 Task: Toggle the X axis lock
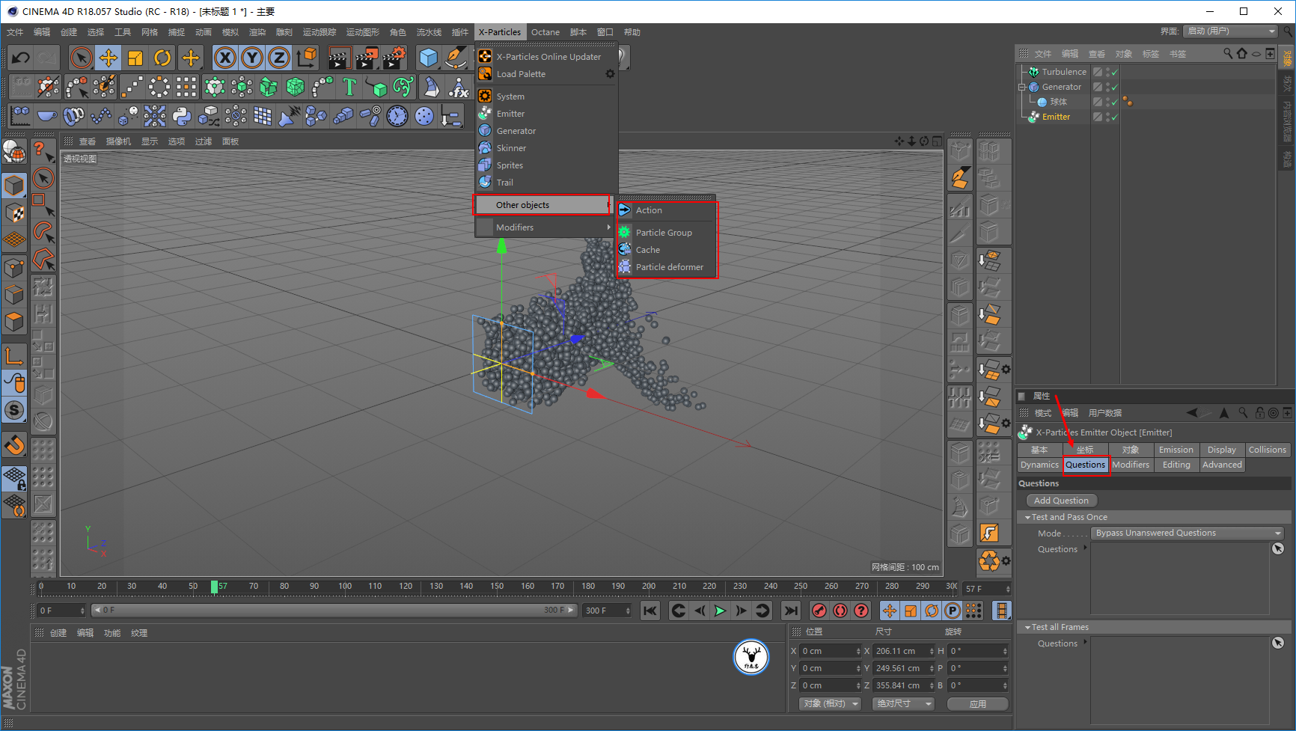point(225,58)
